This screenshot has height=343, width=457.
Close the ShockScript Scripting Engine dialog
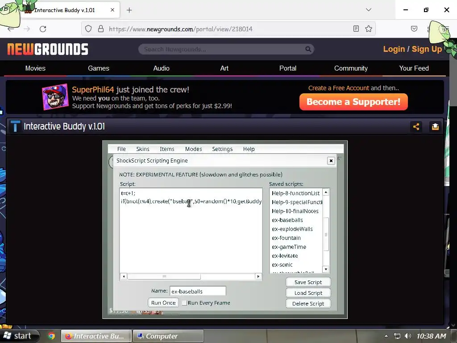click(331, 161)
